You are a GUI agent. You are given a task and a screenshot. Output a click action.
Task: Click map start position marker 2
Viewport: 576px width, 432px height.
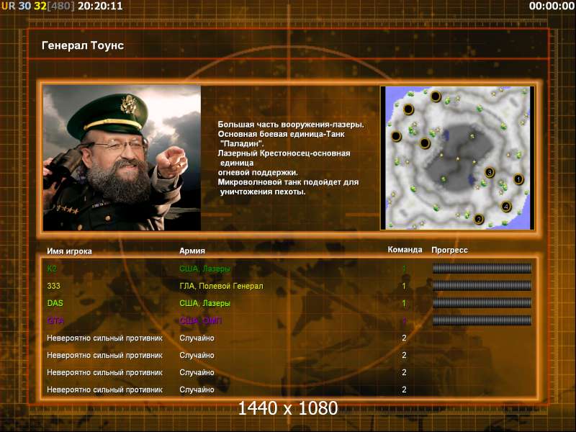click(x=479, y=220)
